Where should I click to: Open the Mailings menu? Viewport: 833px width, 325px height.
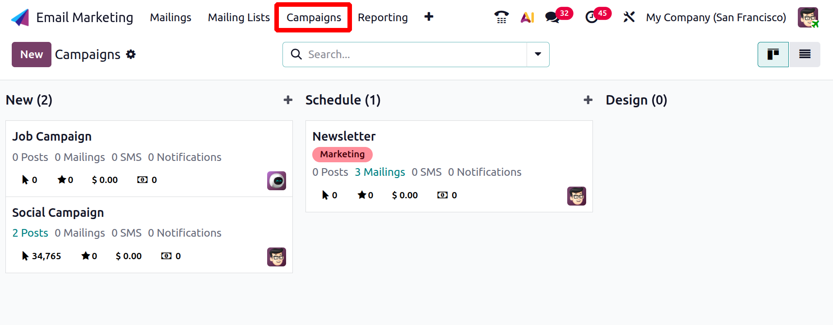click(171, 18)
